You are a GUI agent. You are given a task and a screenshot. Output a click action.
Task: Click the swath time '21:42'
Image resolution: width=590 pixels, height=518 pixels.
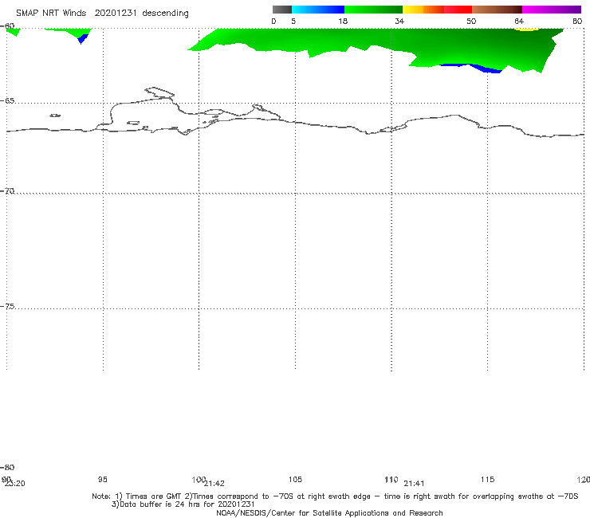coord(214,484)
